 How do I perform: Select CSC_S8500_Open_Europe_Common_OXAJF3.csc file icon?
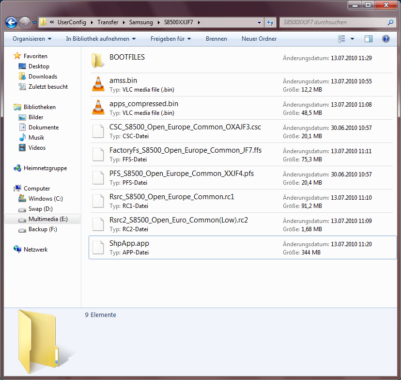98,131
